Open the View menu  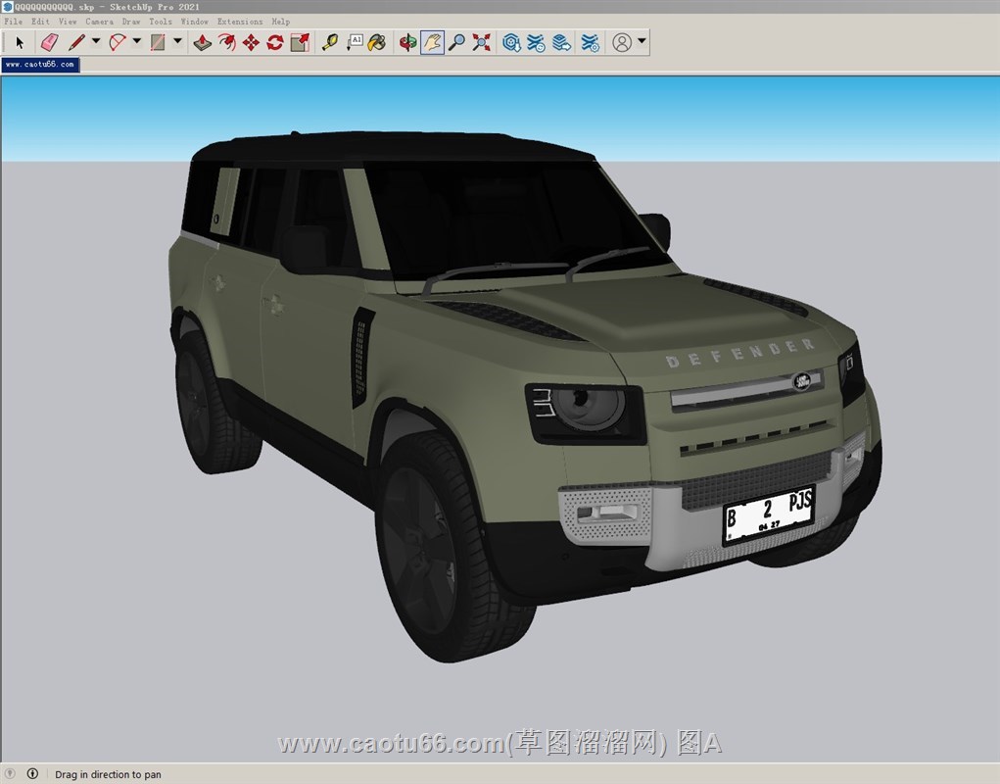[68, 21]
